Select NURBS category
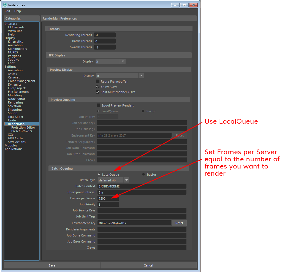Screen dimensions: 282x272 pyautogui.click(x=13, y=53)
